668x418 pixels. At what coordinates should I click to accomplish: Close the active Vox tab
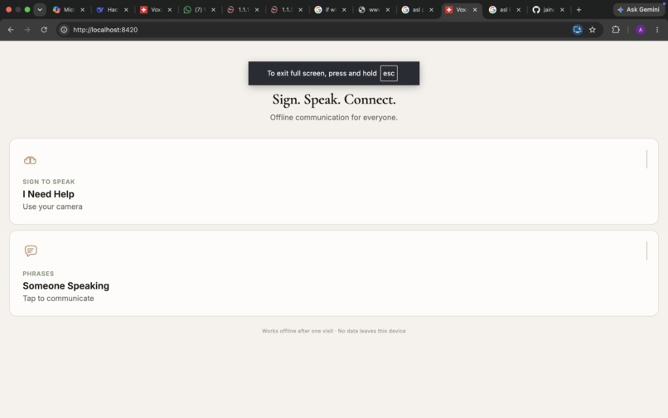(x=475, y=9)
